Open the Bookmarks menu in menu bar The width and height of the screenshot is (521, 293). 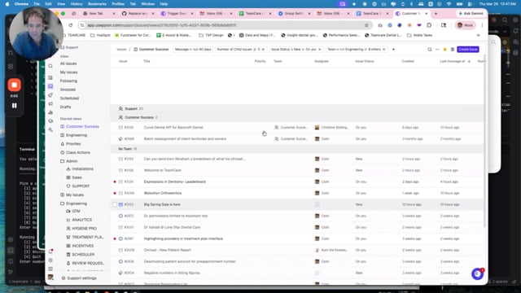click(97, 4)
